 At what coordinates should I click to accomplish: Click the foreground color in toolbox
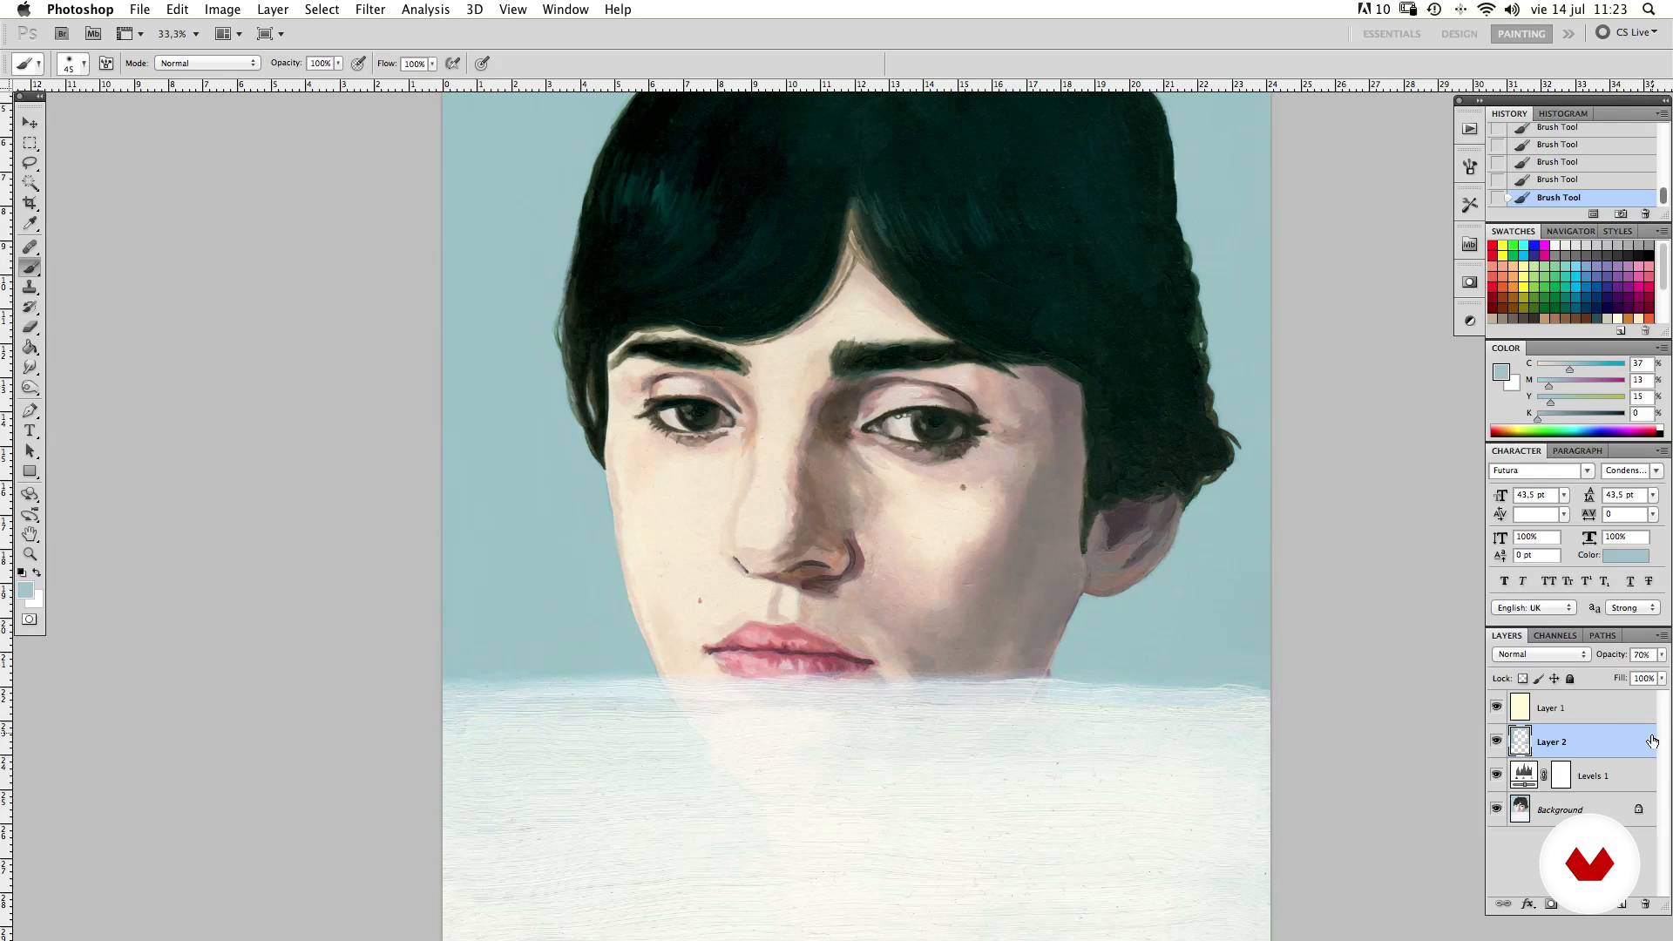coord(25,591)
